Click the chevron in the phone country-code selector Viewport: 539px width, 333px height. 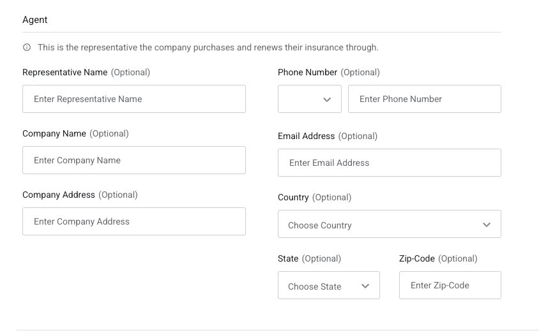coord(327,100)
